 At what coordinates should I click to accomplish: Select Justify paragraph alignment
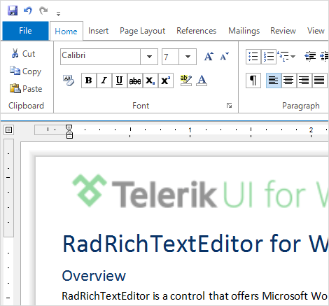pyautogui.click(x=319, y=81)
